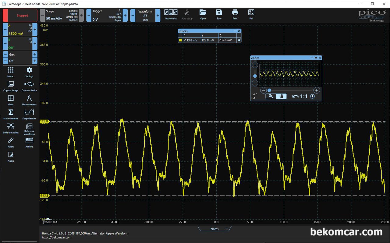The image size is (390, 243).
Task: Select the hand pan mode
Action: [x=282, y=96]
